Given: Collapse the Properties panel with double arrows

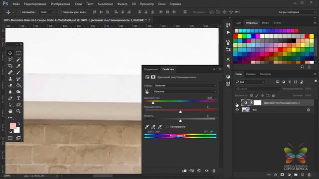Looking at the screenshot, I should [214, 69].
